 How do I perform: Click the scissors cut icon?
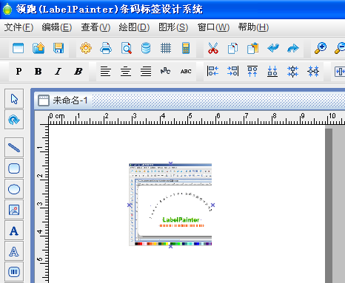213,48
